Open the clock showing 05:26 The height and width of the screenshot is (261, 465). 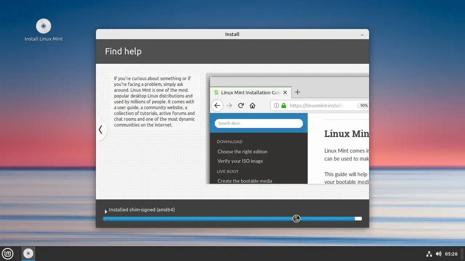[451, 254]
